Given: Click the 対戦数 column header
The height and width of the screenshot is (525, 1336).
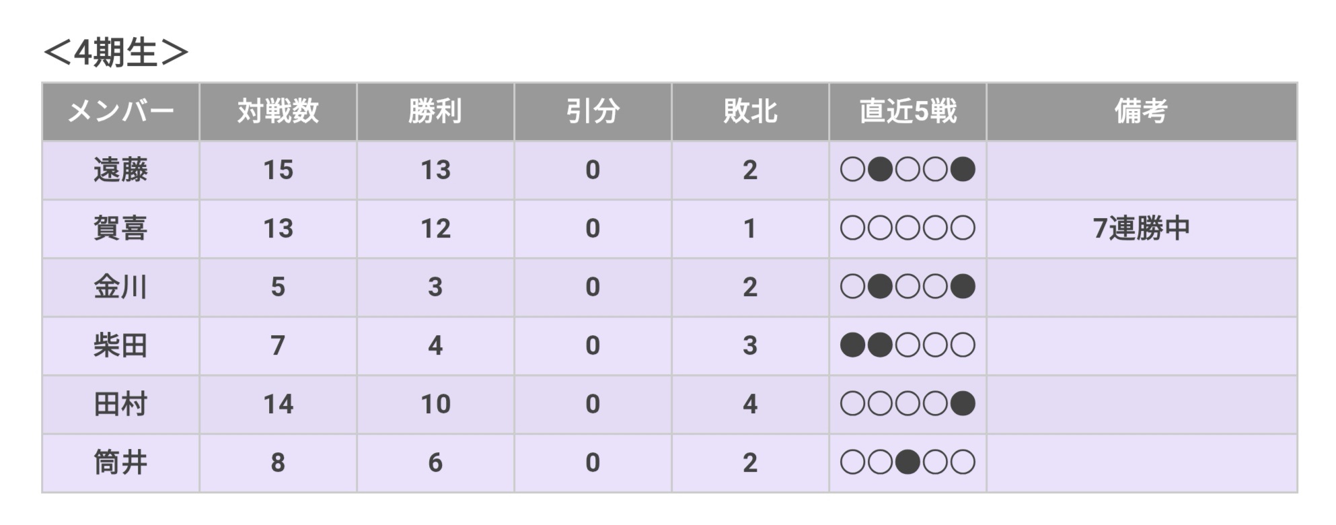Looking at the screenshot, I should 278,112.
